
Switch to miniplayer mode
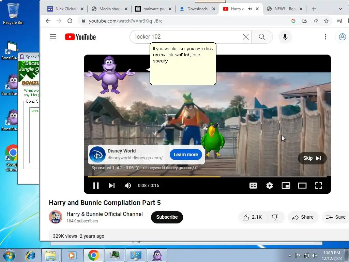286,186
